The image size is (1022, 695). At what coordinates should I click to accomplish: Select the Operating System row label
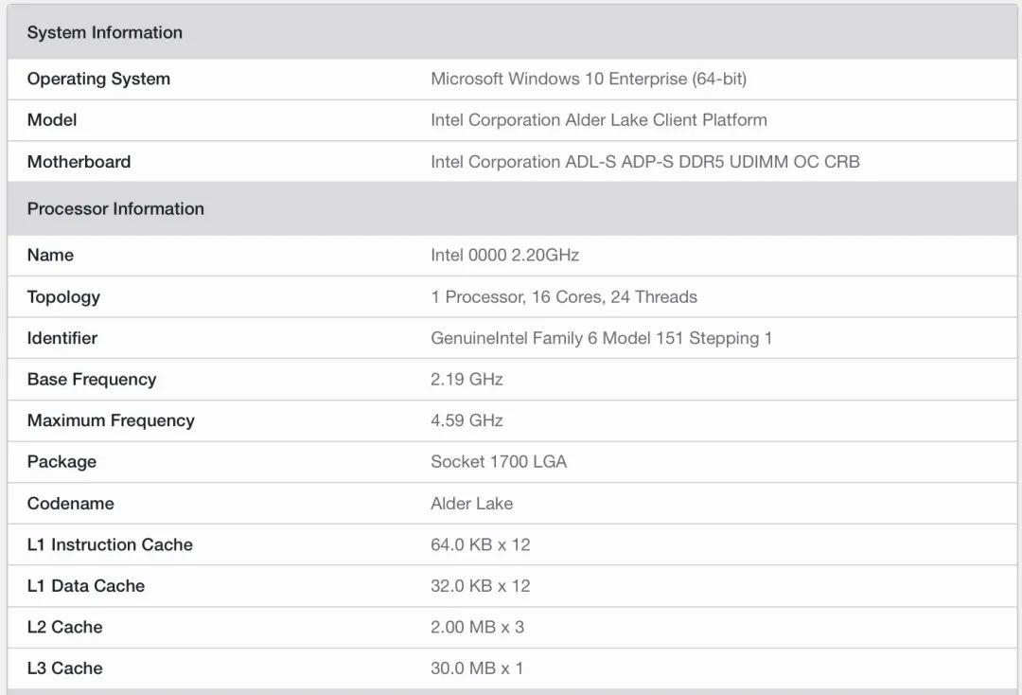[x=98, y=79]
